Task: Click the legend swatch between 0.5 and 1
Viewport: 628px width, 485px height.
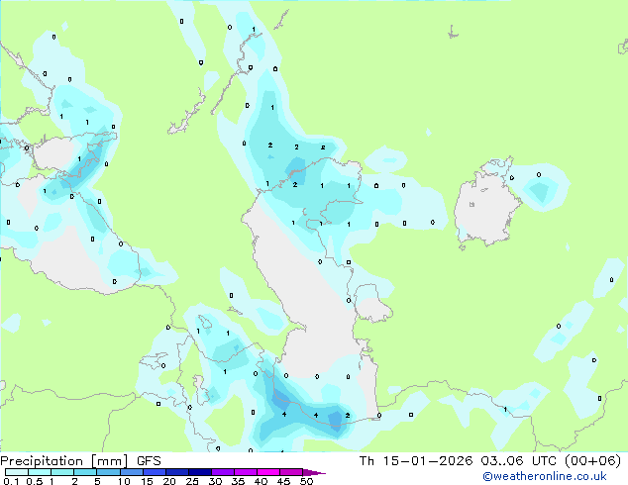Action: (x=40, y=472)
